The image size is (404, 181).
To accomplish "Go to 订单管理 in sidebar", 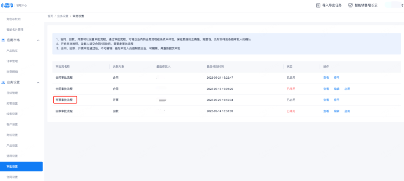I will pyautogui.click(x=12, y=61).
